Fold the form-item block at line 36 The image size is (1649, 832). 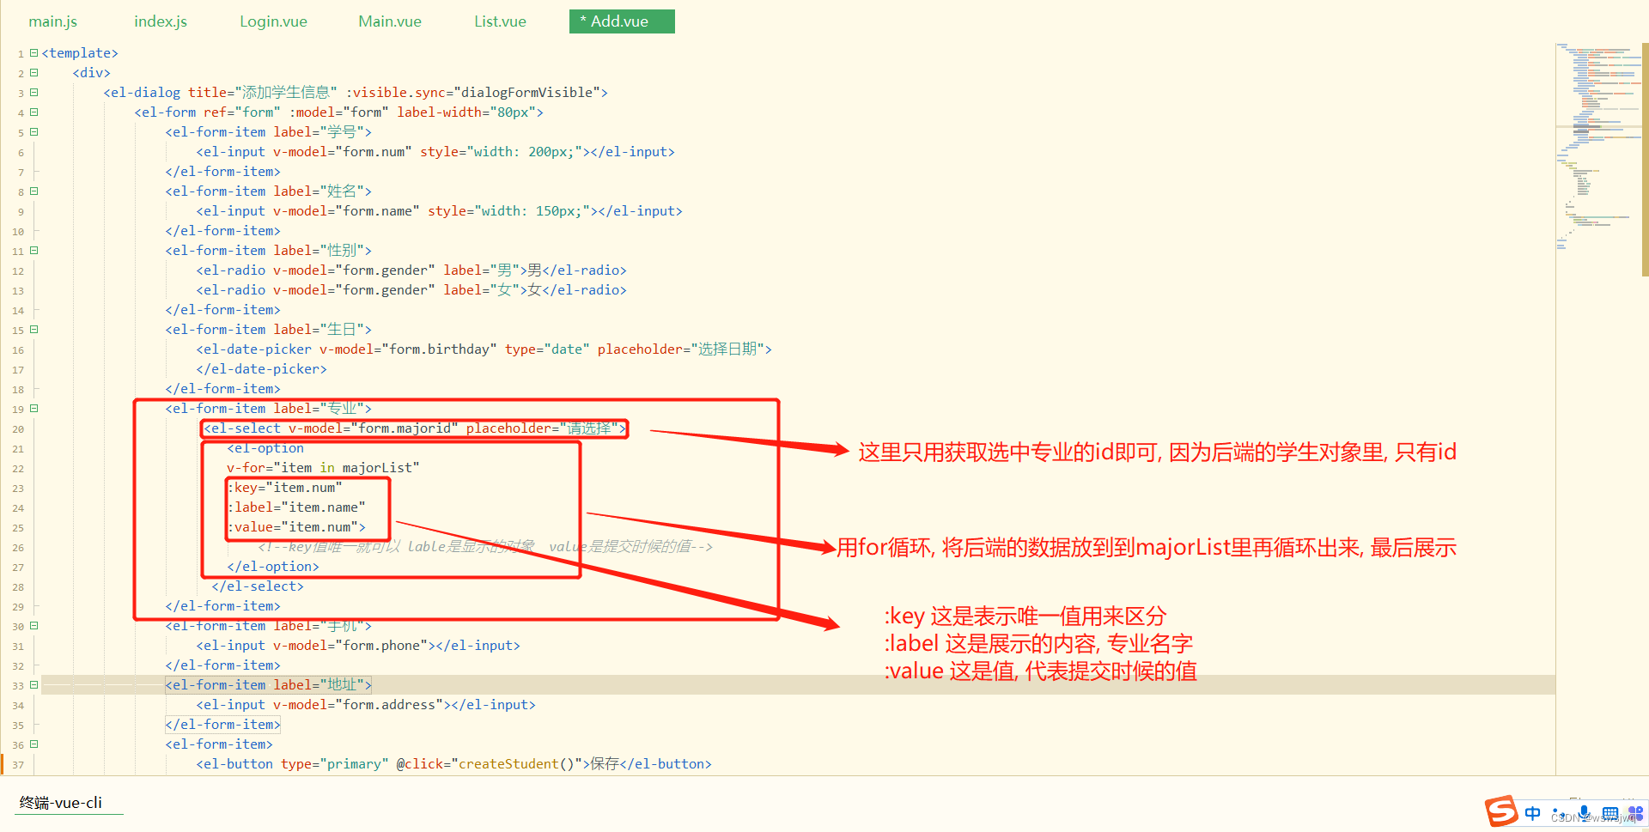pos(34,744)
